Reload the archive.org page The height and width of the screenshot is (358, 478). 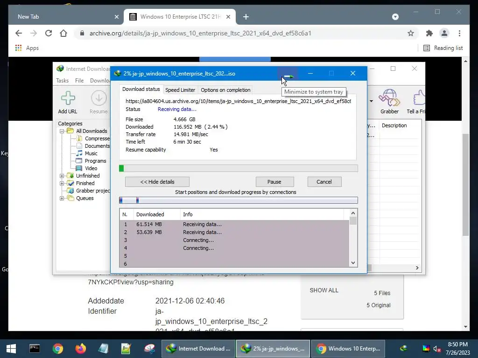tap(49, 33)
